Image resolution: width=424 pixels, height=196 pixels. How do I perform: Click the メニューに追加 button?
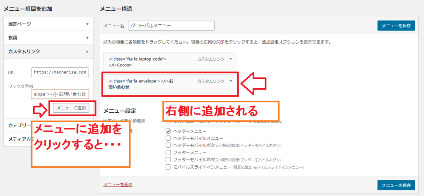pos(71,108)
